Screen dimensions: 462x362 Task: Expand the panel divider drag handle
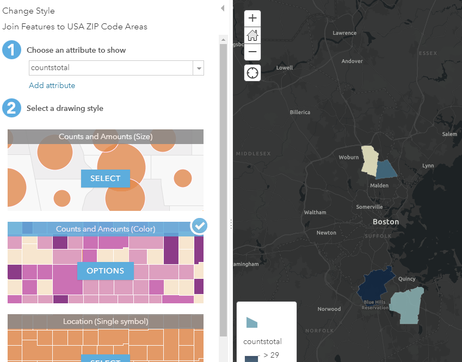point(231,223)
